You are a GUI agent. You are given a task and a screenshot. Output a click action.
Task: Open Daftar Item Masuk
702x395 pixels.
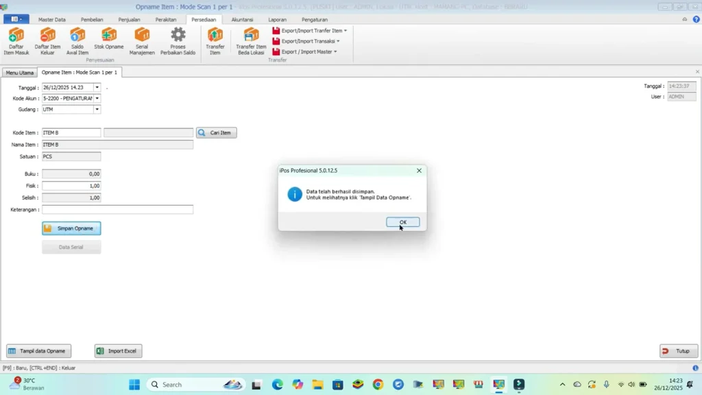(16, 41)
